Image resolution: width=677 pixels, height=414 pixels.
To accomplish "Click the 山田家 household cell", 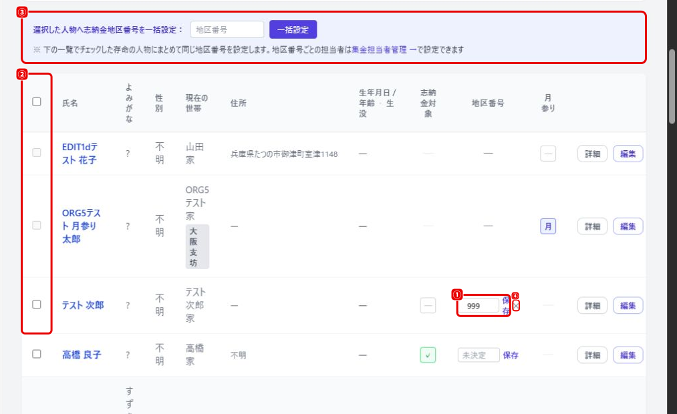I will [x=194, y=154].
